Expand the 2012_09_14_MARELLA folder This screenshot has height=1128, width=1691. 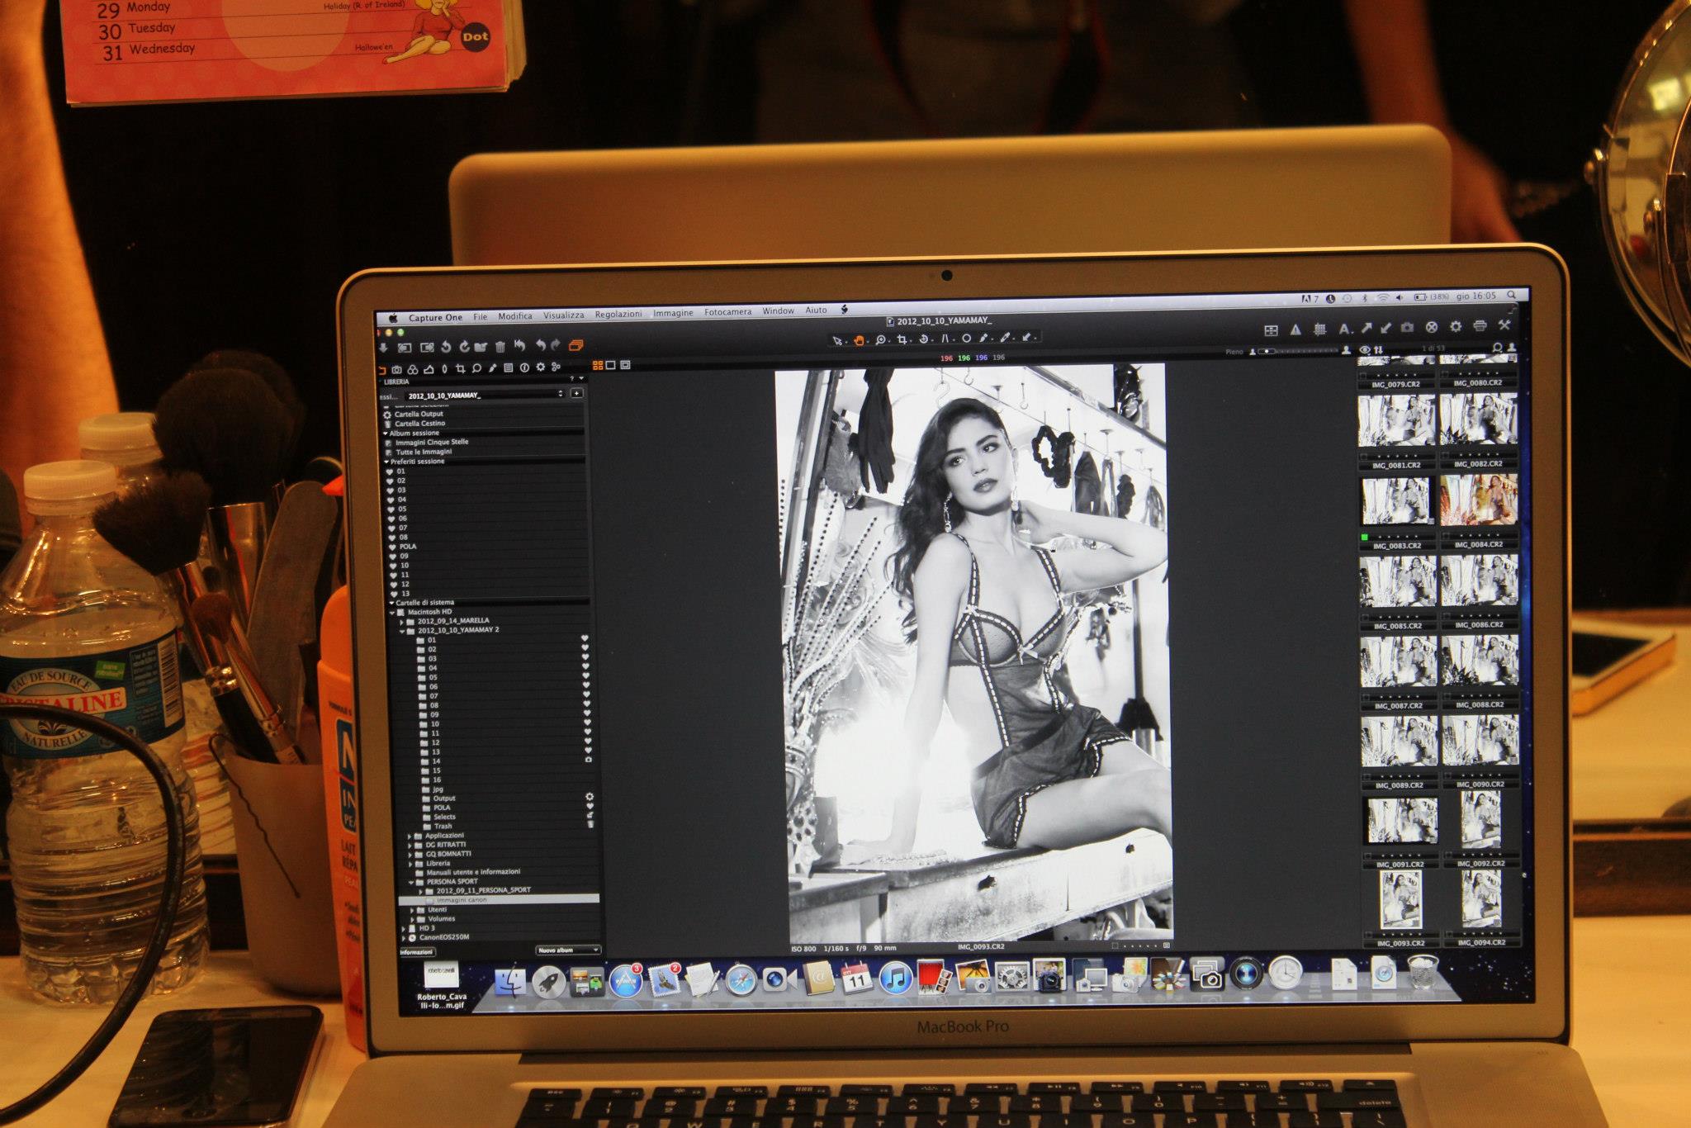[x=402, y=622]
